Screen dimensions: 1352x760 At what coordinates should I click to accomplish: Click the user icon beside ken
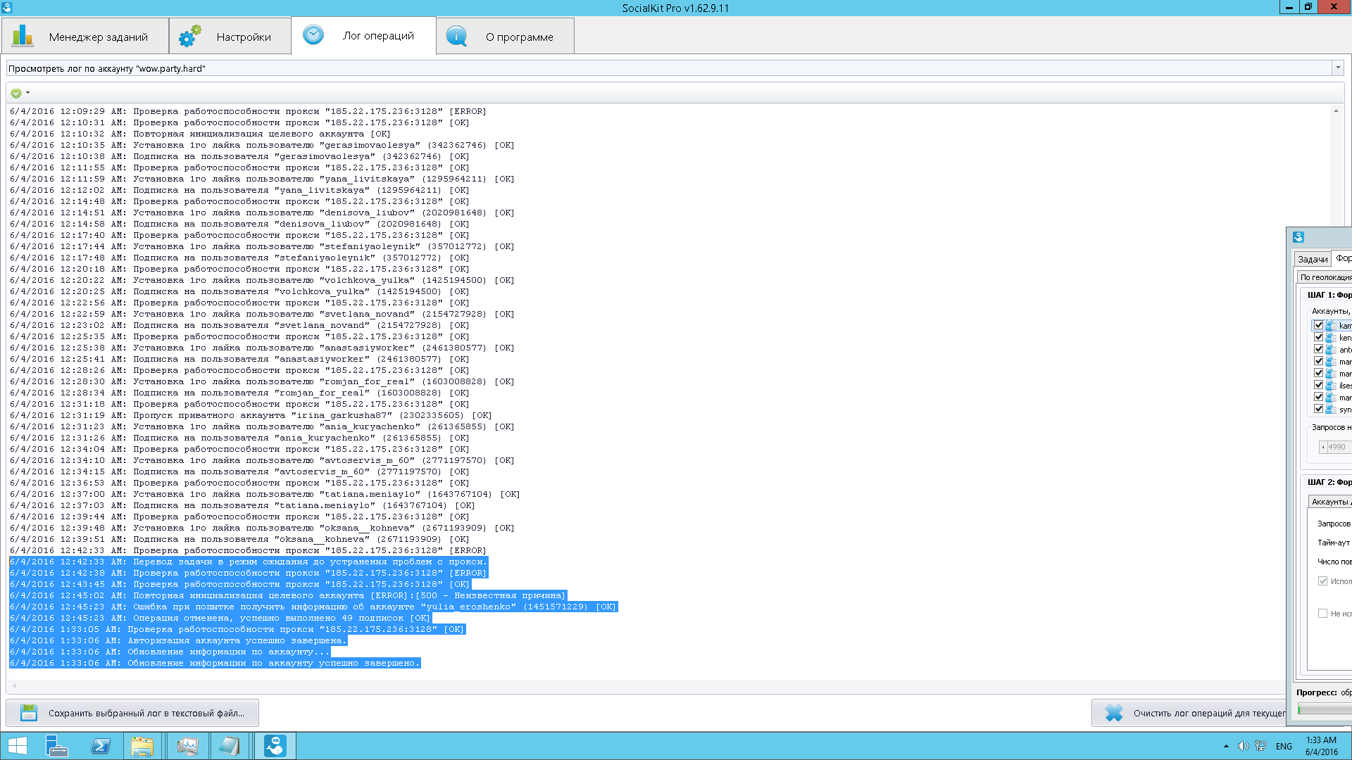[x=1331, y=337]
